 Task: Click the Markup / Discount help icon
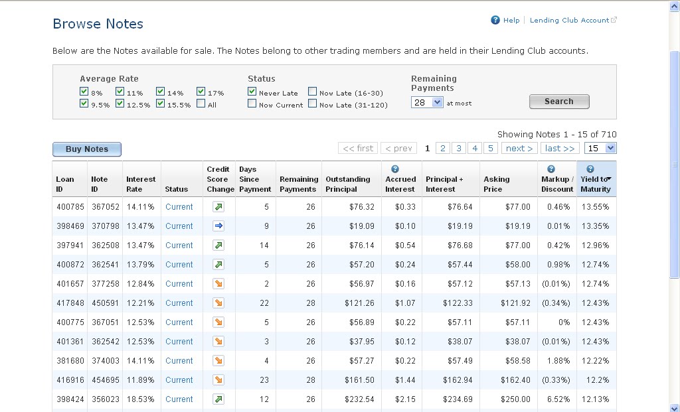pyautogui.click(x=551, y=169)
